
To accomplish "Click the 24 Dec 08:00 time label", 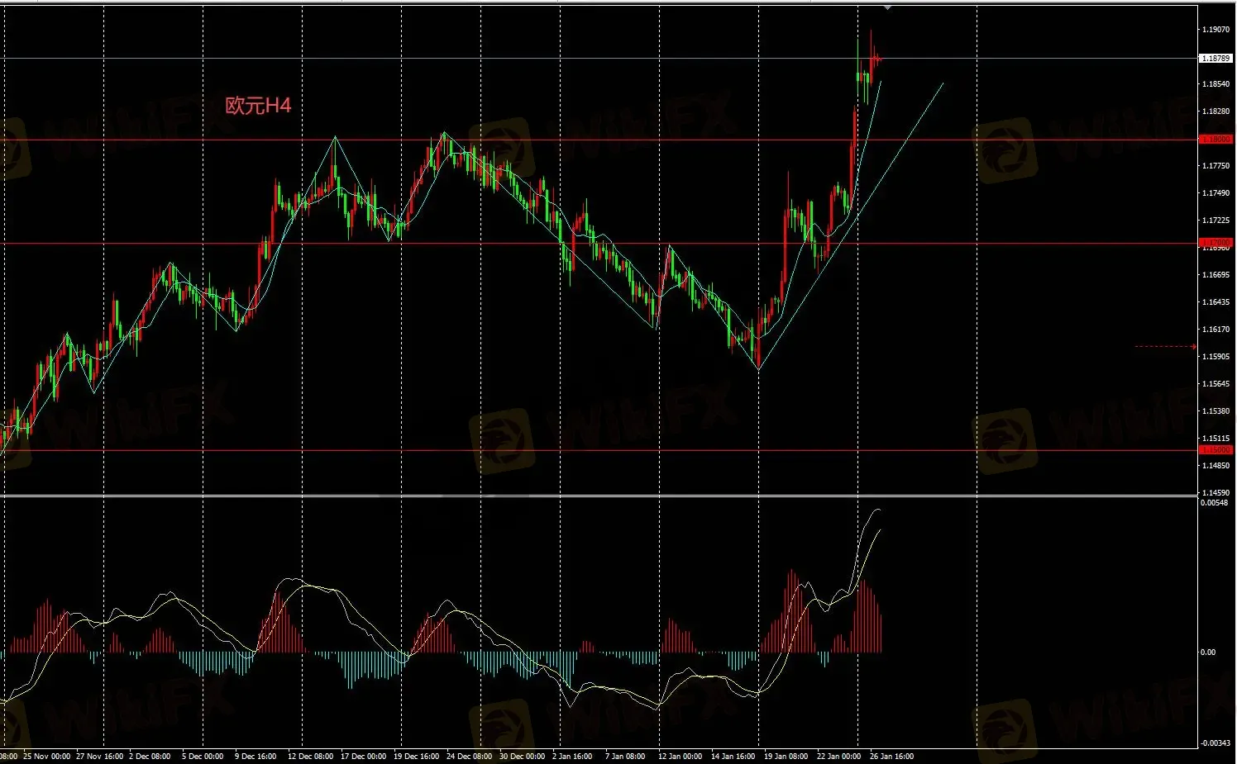I will click(470, 757).
